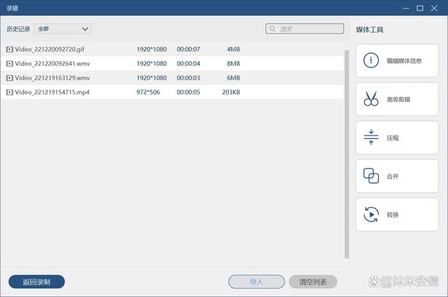Select file Video_221220092641.wmv
The image size is (448, 297).
[x=52, y=64]
